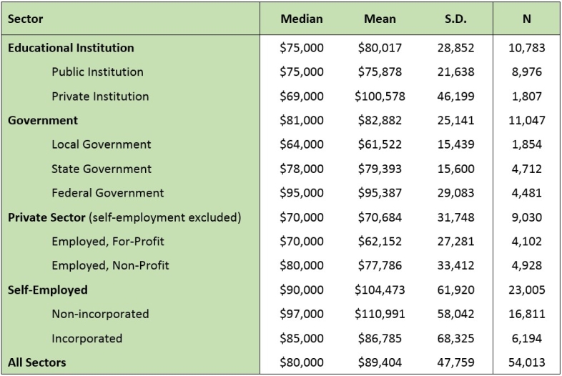Viewport: 562px width, 376px height.
Task: Select the Federal Government row label
Action: tap(107, 193)
